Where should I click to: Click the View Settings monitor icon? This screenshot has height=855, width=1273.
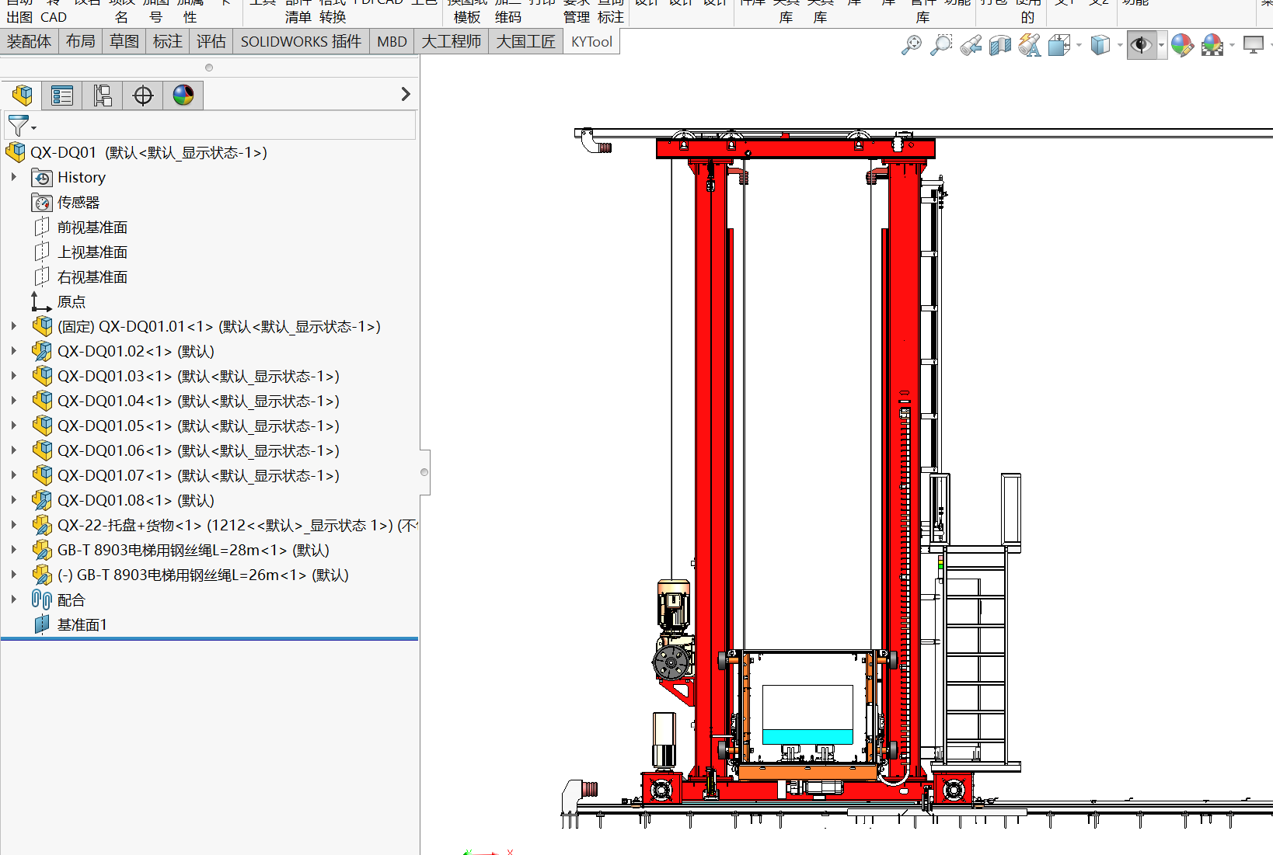click(x=1253, y=46)
